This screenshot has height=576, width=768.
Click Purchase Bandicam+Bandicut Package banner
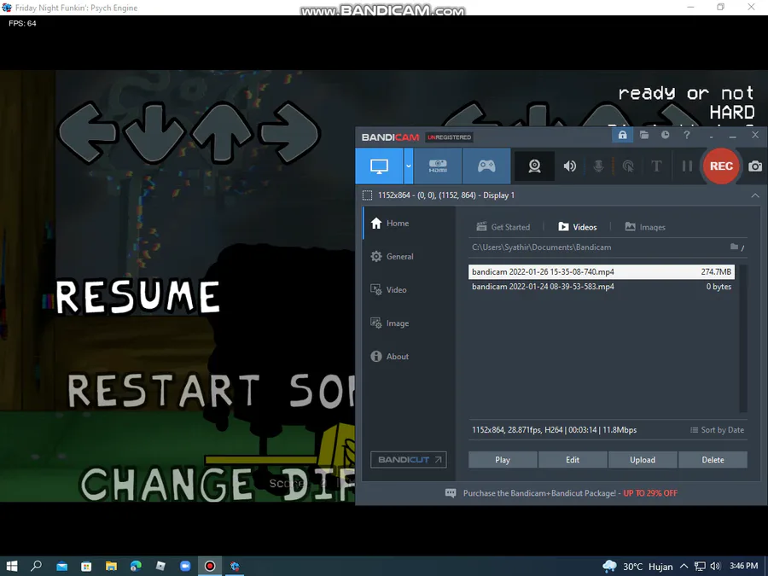click(561, 493)
